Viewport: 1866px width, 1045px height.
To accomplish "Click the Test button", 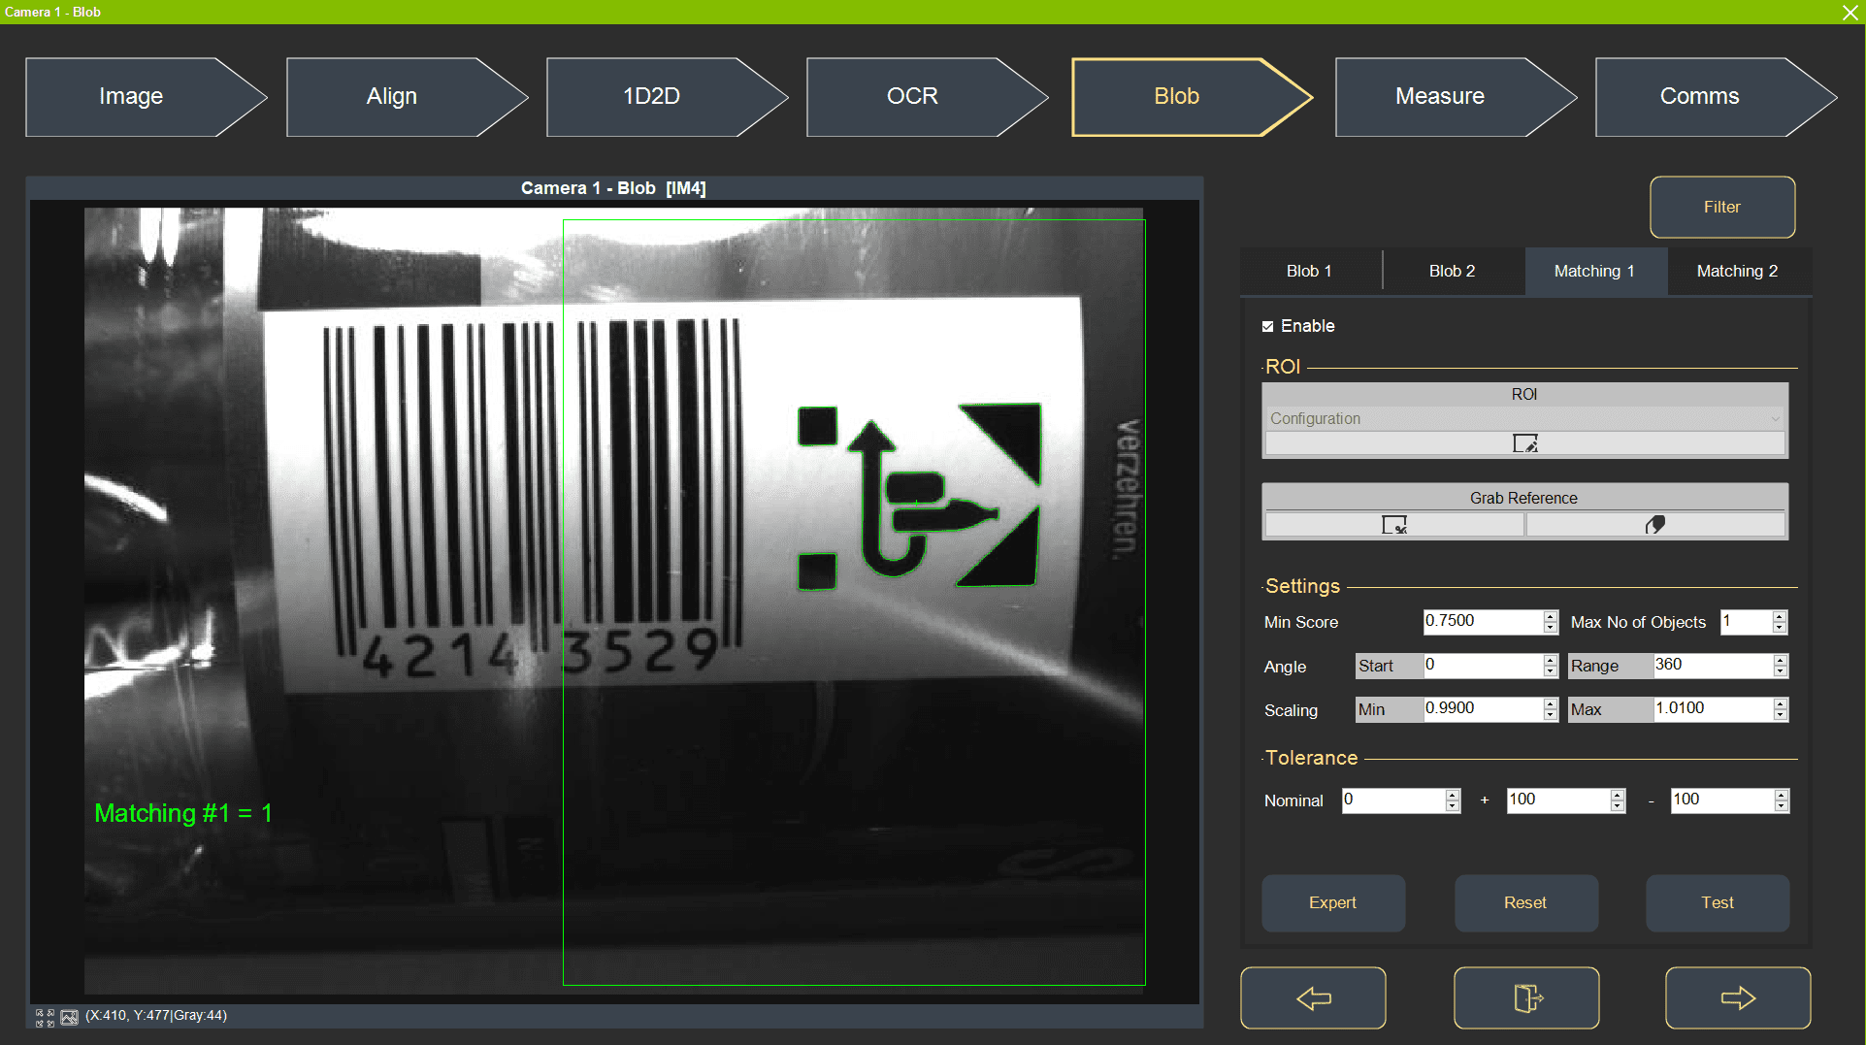I will 1718,903.
